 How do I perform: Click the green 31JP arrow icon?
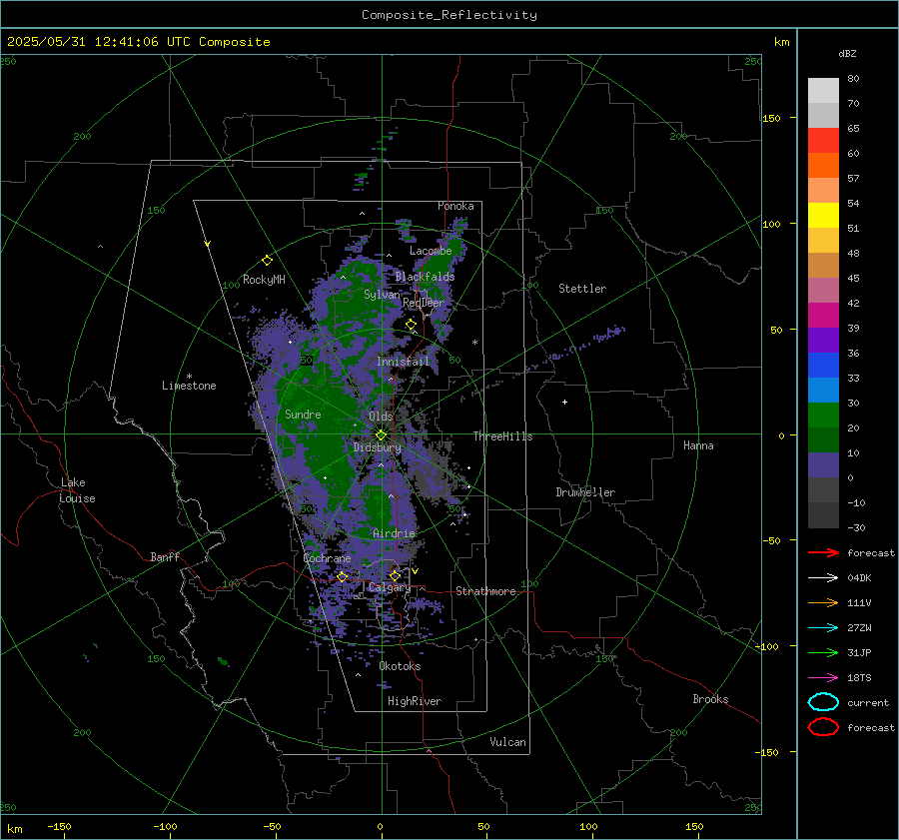(x=823, y=652)
